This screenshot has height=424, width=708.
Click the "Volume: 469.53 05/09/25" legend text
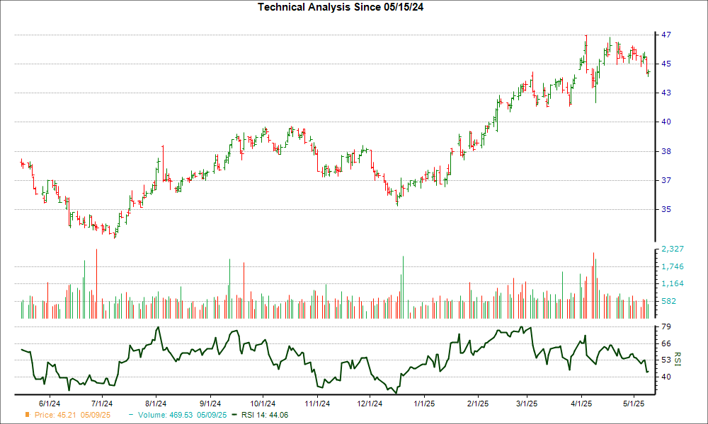183,415
